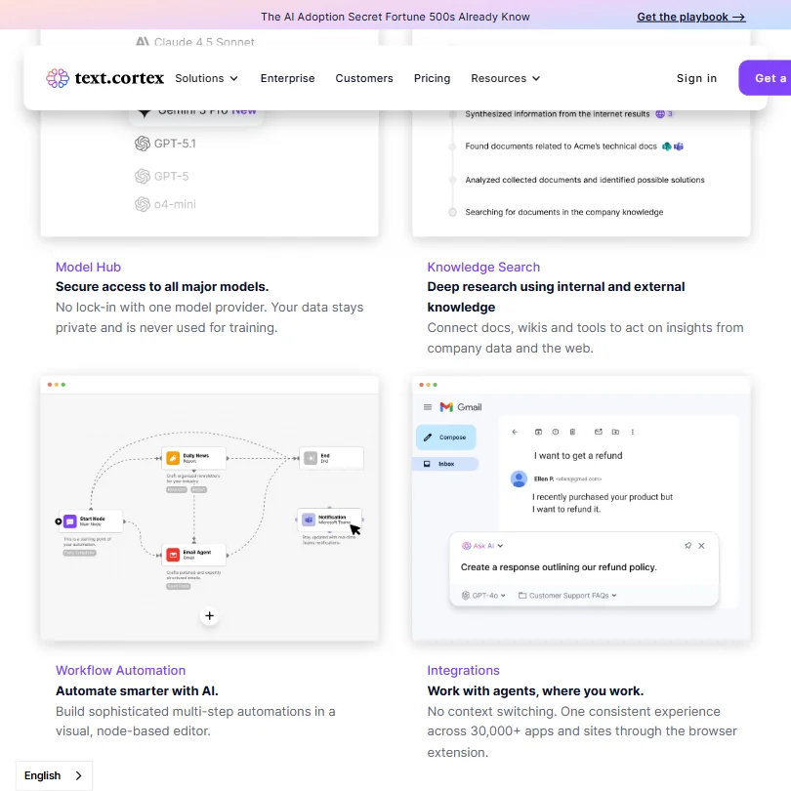Close the Ask AI popup
This screenshot has height=791, width=791.
point(701,546)
